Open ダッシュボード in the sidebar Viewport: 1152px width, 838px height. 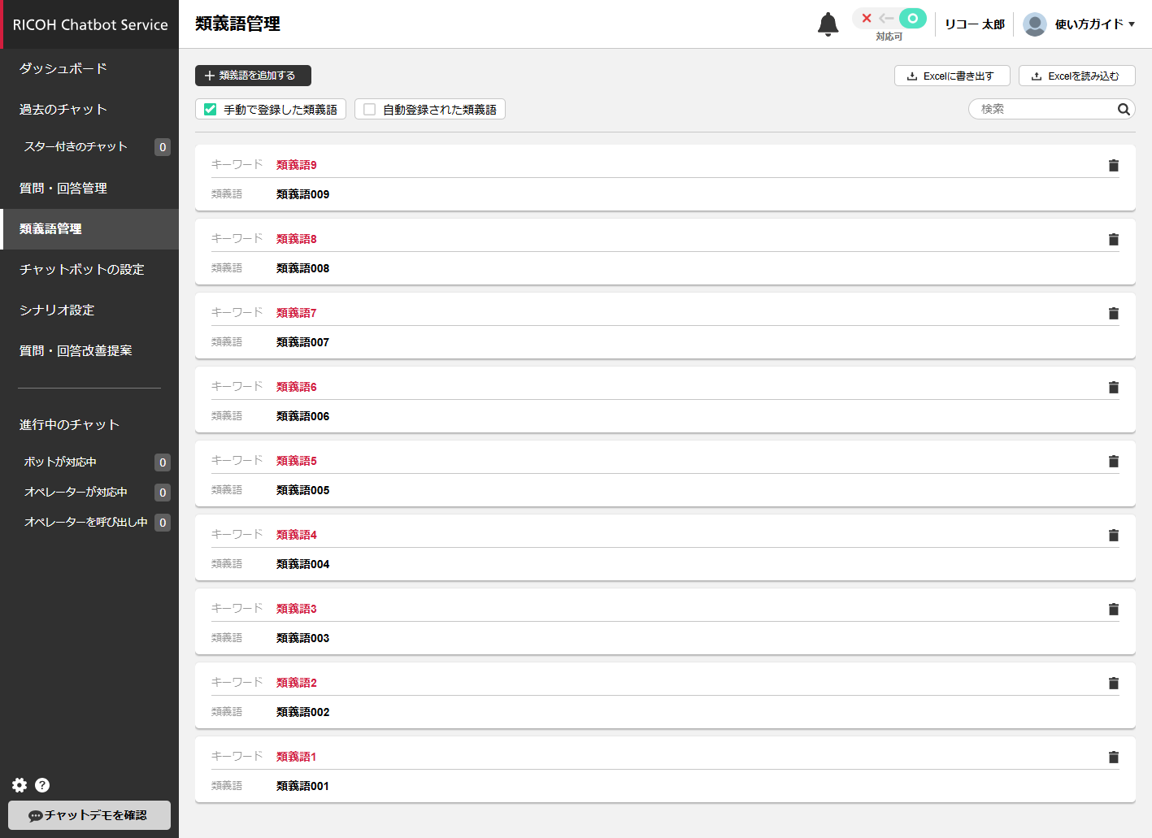point(63,69)
